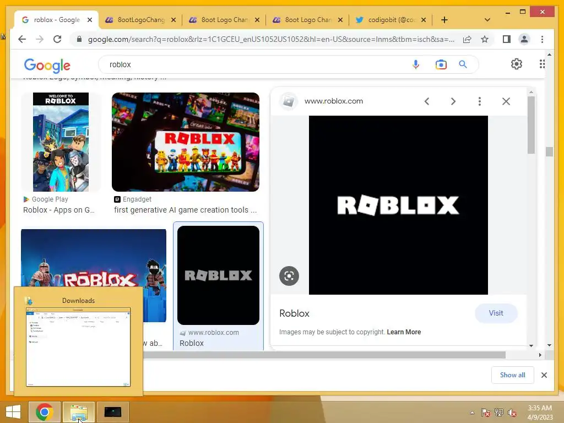Open Google quick settings gear
The height and width of the screenshot is (423, 564).
517,64
